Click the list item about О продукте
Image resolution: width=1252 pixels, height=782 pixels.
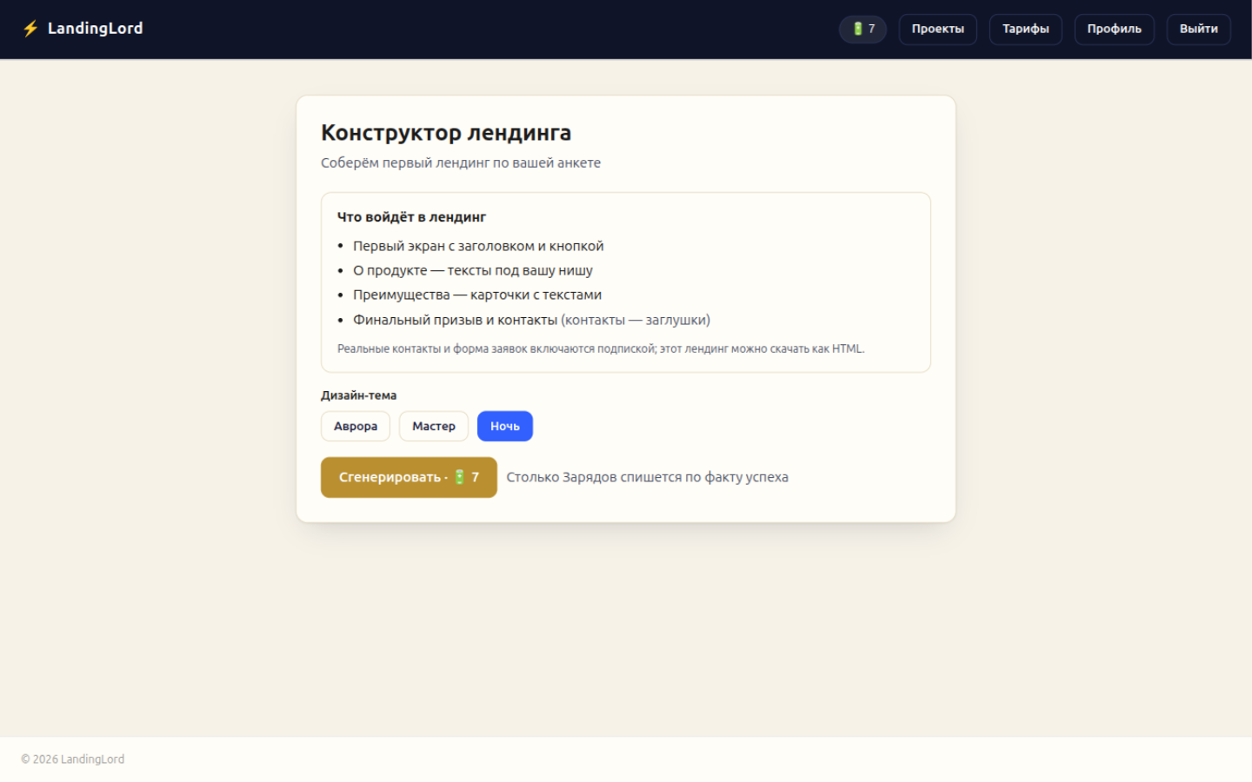coord(473,270)
